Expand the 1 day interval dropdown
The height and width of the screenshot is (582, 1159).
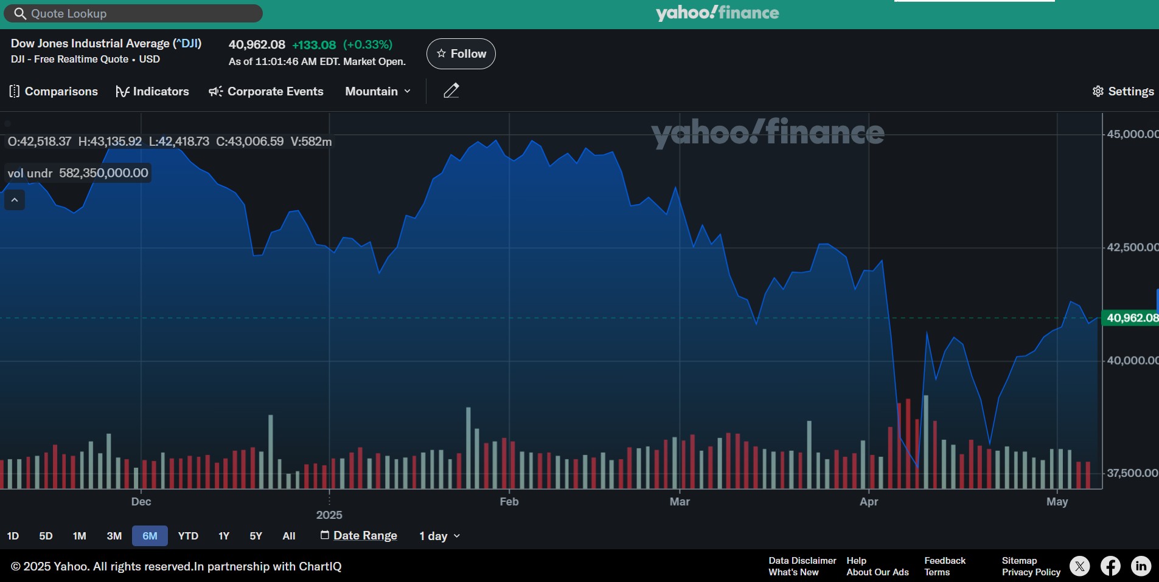tap(439, 536)
